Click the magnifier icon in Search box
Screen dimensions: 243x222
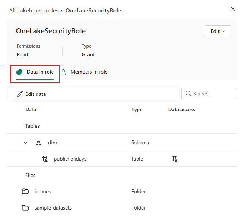tap(188, 94)
